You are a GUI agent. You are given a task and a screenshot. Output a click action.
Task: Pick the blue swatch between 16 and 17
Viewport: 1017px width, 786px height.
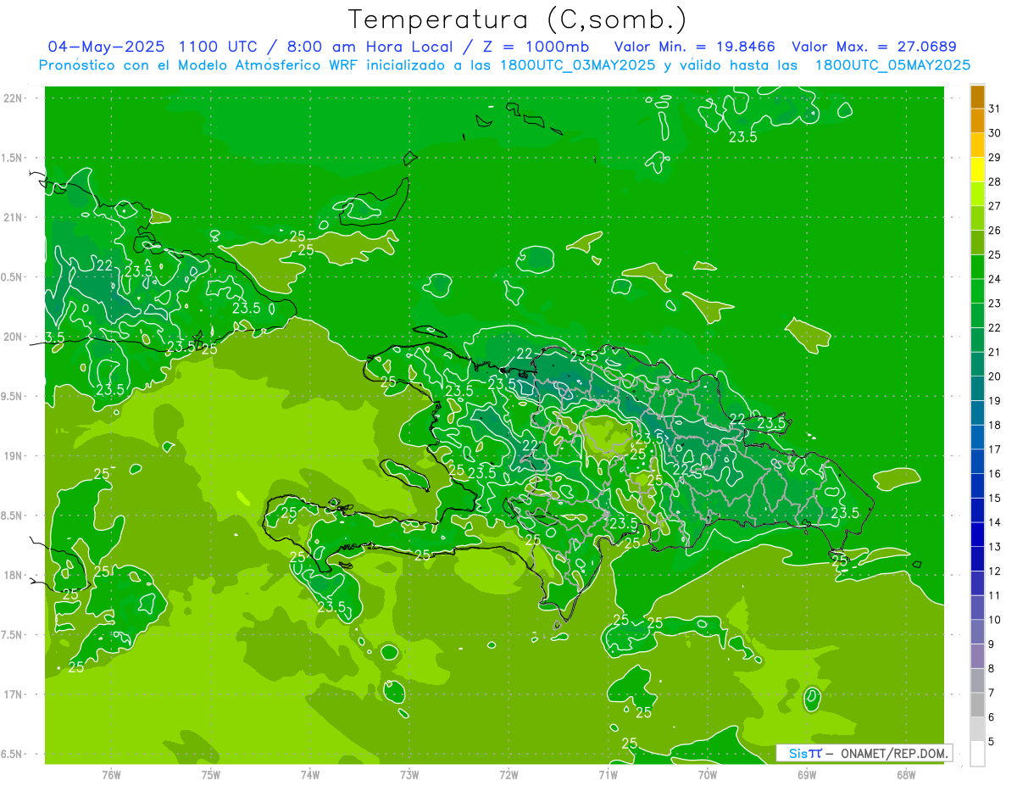pyautogui.click(x=977, y=461)
